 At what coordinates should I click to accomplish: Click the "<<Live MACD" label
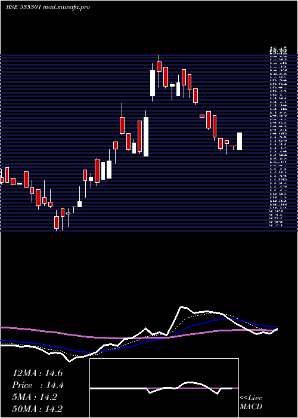pyautogui.click(x=251, y=402)
